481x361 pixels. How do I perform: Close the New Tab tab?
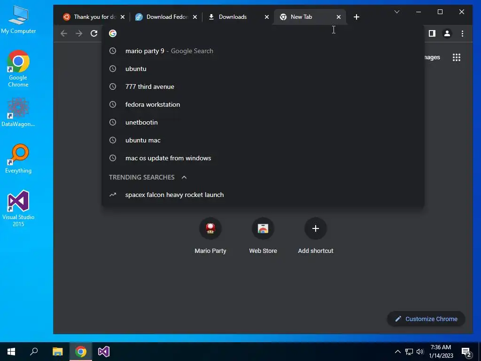[x=339, y=17]
